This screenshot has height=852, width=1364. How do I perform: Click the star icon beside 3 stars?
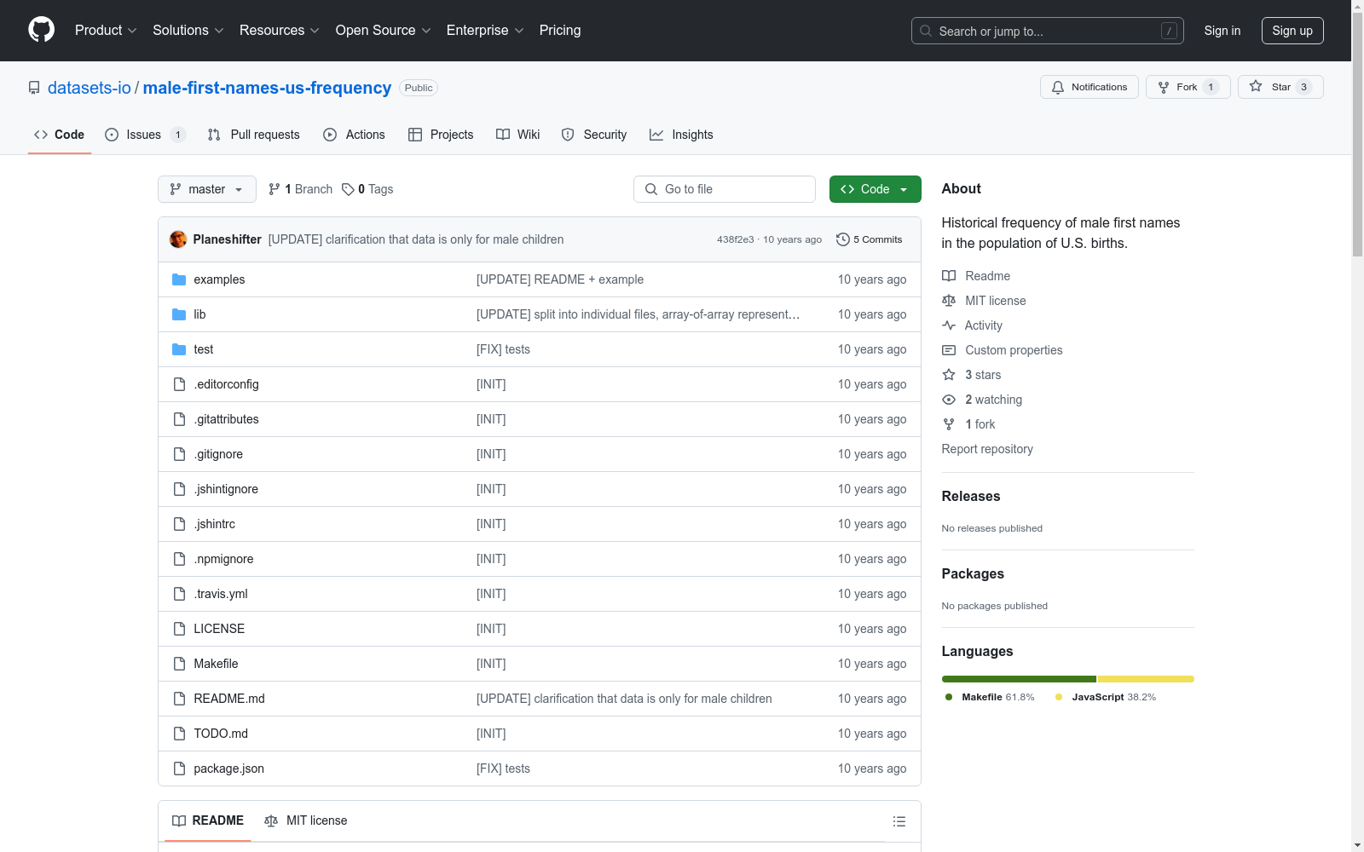coord(949,375)
